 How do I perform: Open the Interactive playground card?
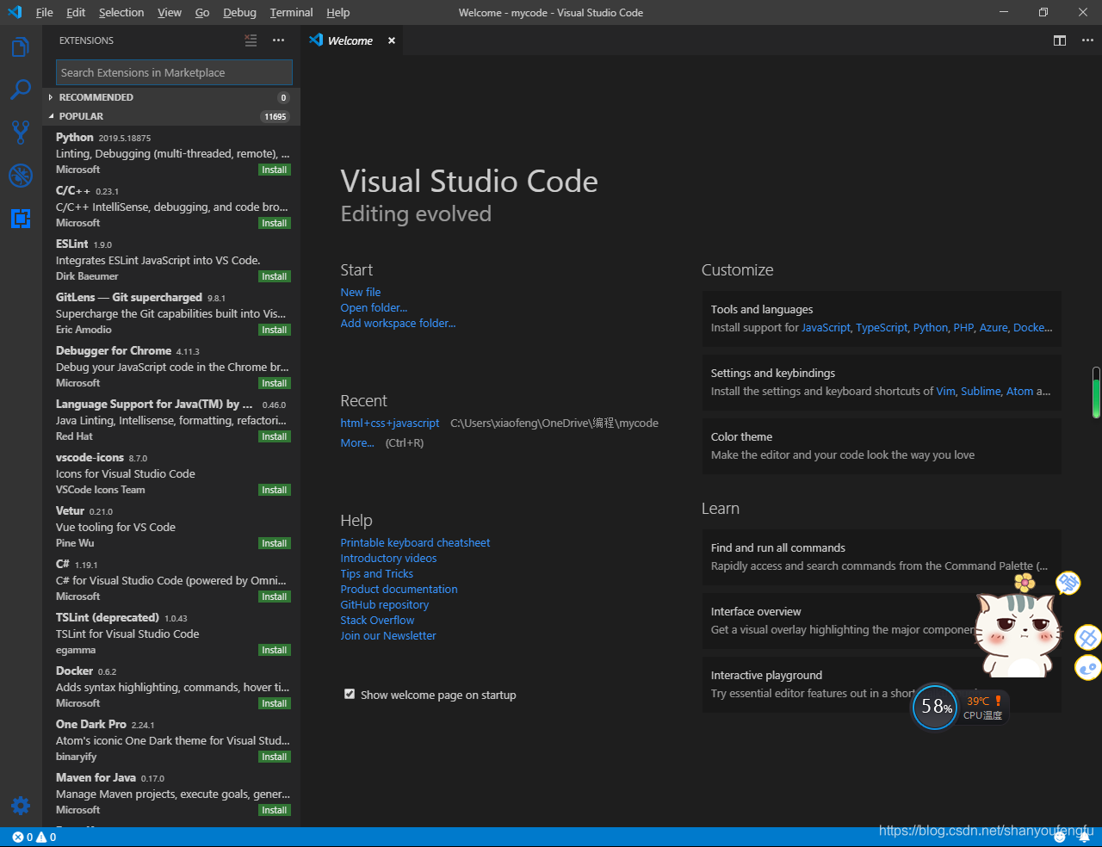(x=882, y=684)
